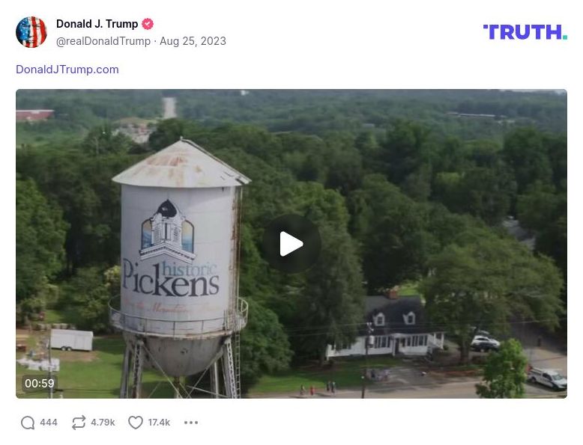Open the Donald J. Trump profile name
The image size is (583, 445).
(x=97, y=24)
